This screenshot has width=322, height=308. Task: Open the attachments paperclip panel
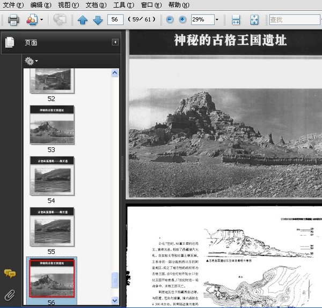pyautogui.click(x=10, y=294)
